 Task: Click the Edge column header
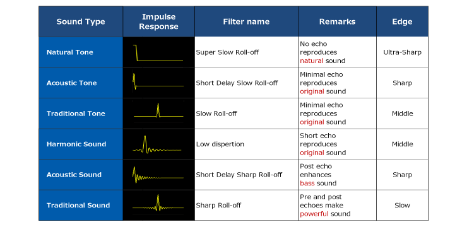coord(402,21)
